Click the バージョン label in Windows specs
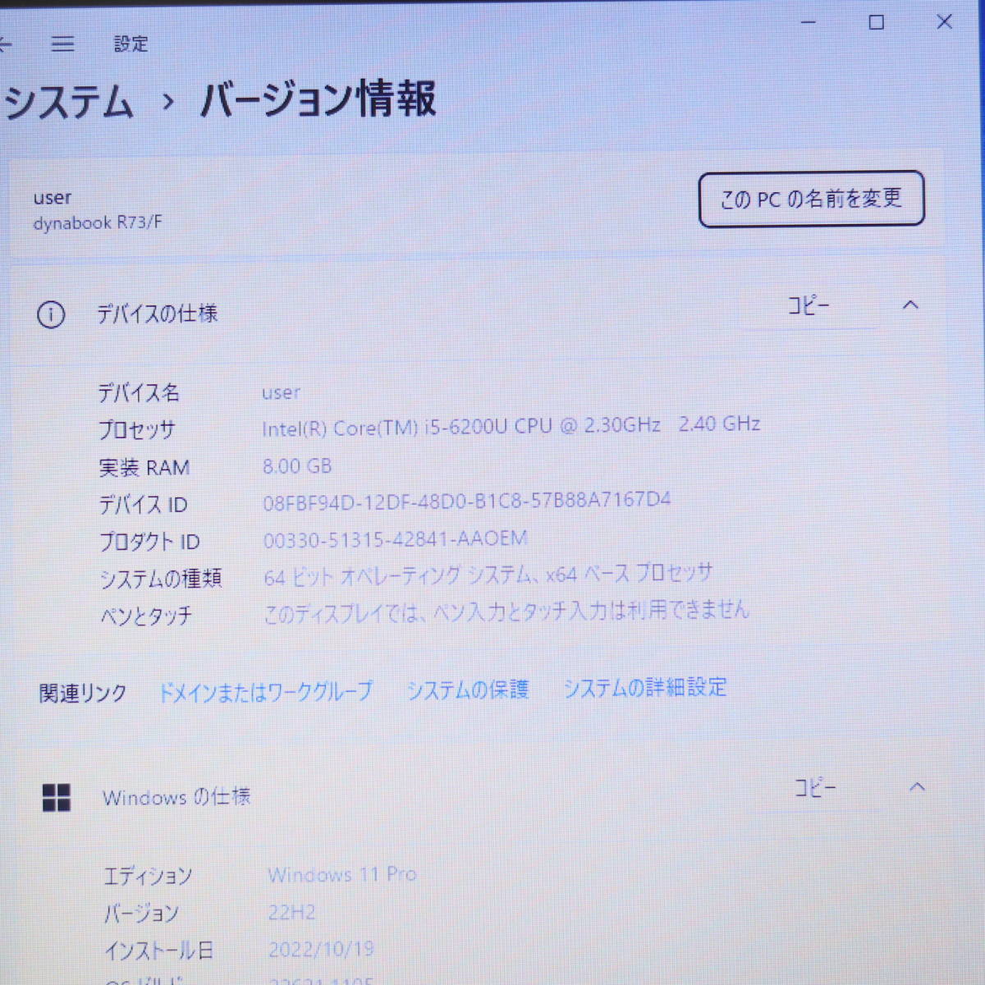Screen dimensions: 985x985 141,914
